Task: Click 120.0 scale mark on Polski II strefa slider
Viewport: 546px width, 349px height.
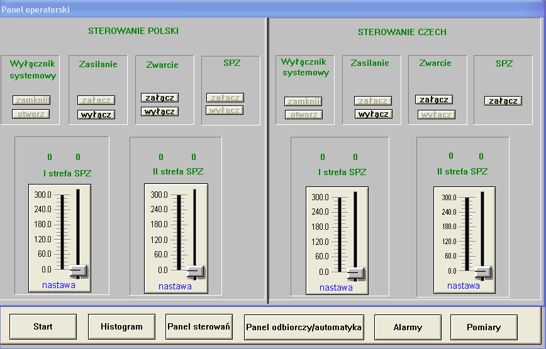Action: (x=159, y=240)
